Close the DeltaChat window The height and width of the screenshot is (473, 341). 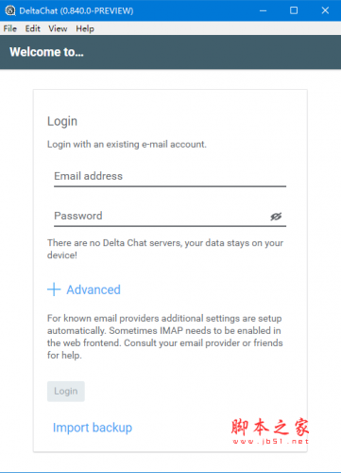[325, 10]
